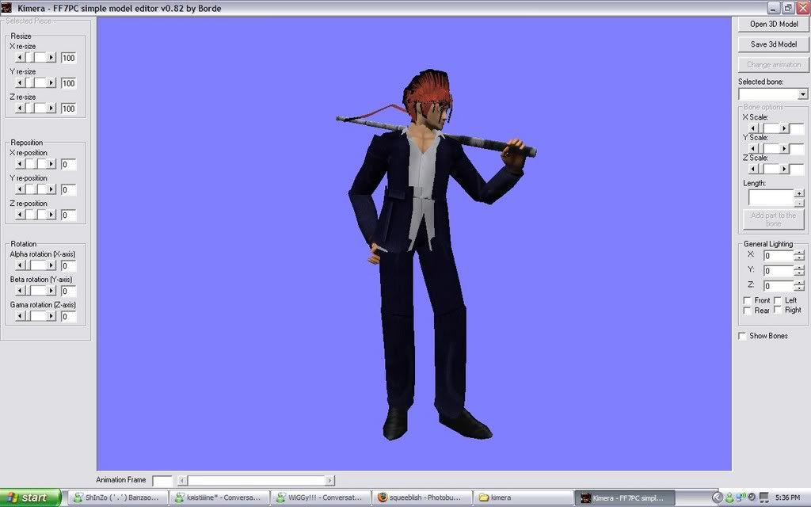The image size is (811, 507).
Task: Open the Windows Start menu
Action: tap(30, 497)
